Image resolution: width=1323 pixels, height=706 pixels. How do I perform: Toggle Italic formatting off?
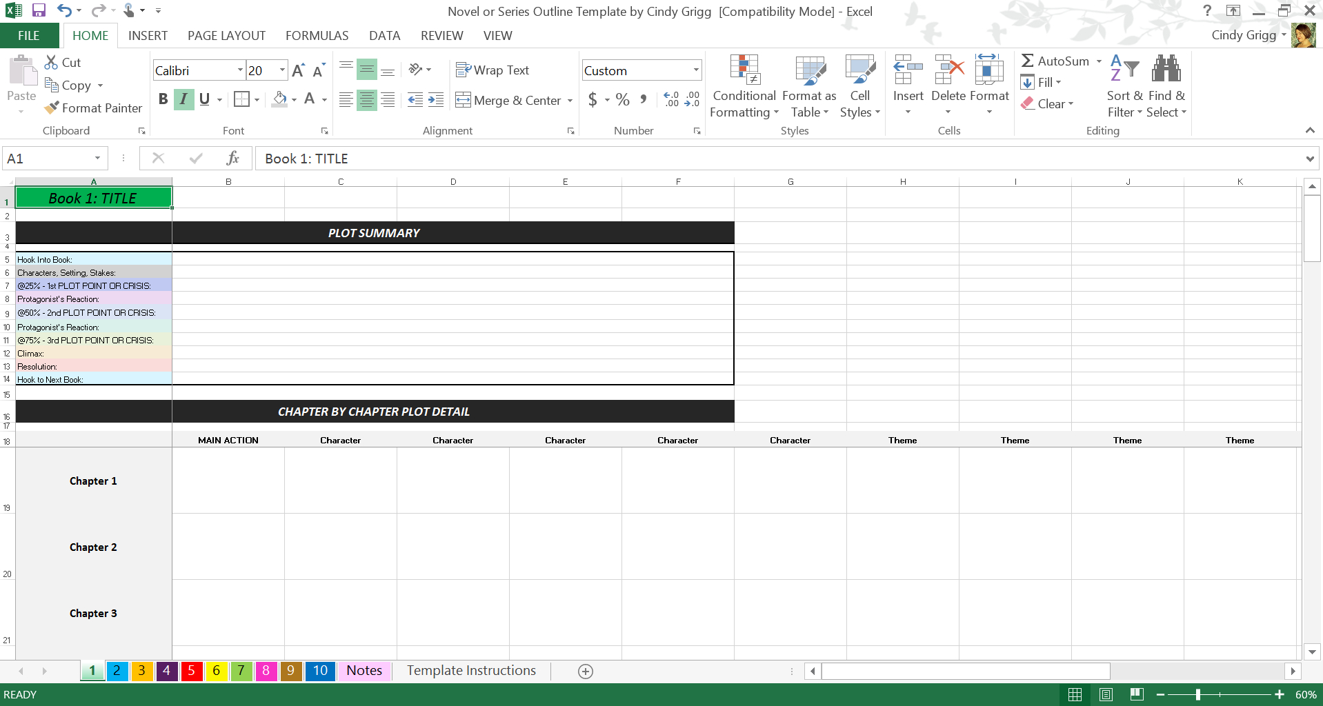pyautogui.click(x=183, y=99)
